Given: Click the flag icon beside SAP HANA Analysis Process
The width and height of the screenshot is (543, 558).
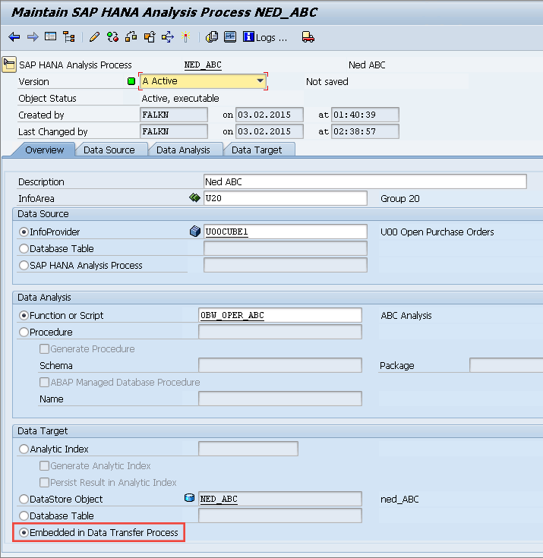Looking at the screenshot, I should click(x=9, y=65).
